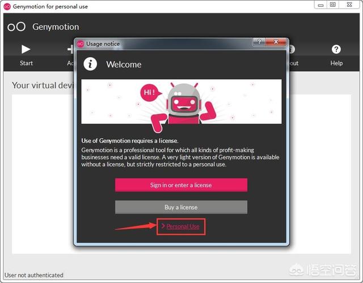Click the Start play icon in toolbar
The image size is (363, 283).
26,49
